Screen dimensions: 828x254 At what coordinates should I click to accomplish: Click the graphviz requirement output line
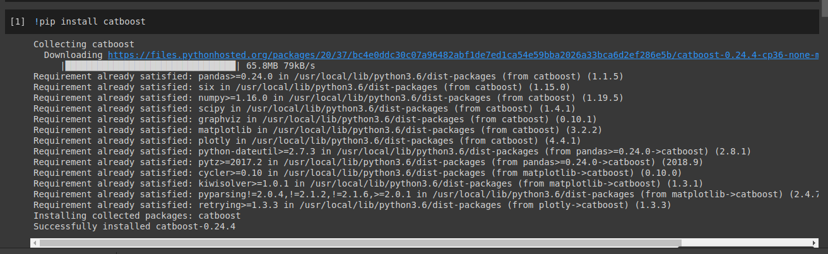(x=316, y=119)
